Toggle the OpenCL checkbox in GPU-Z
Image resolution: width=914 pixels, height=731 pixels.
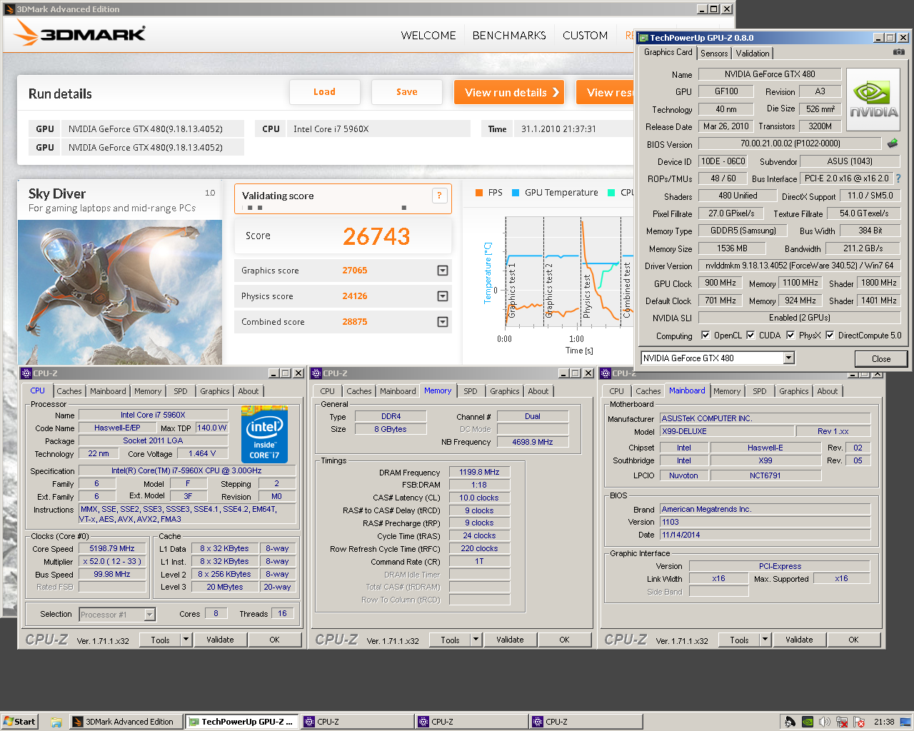705,335
